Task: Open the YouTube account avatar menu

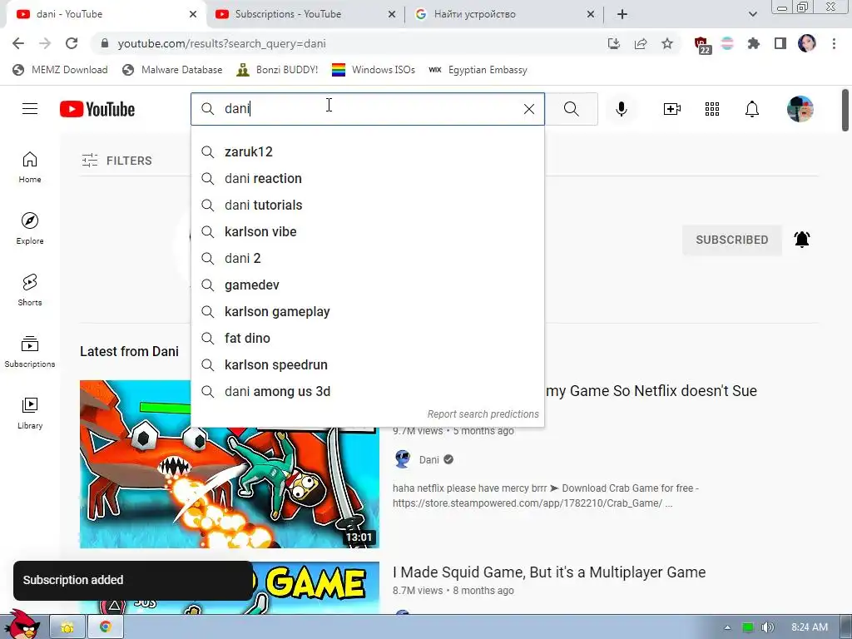Action: click(x=800, y=109)
